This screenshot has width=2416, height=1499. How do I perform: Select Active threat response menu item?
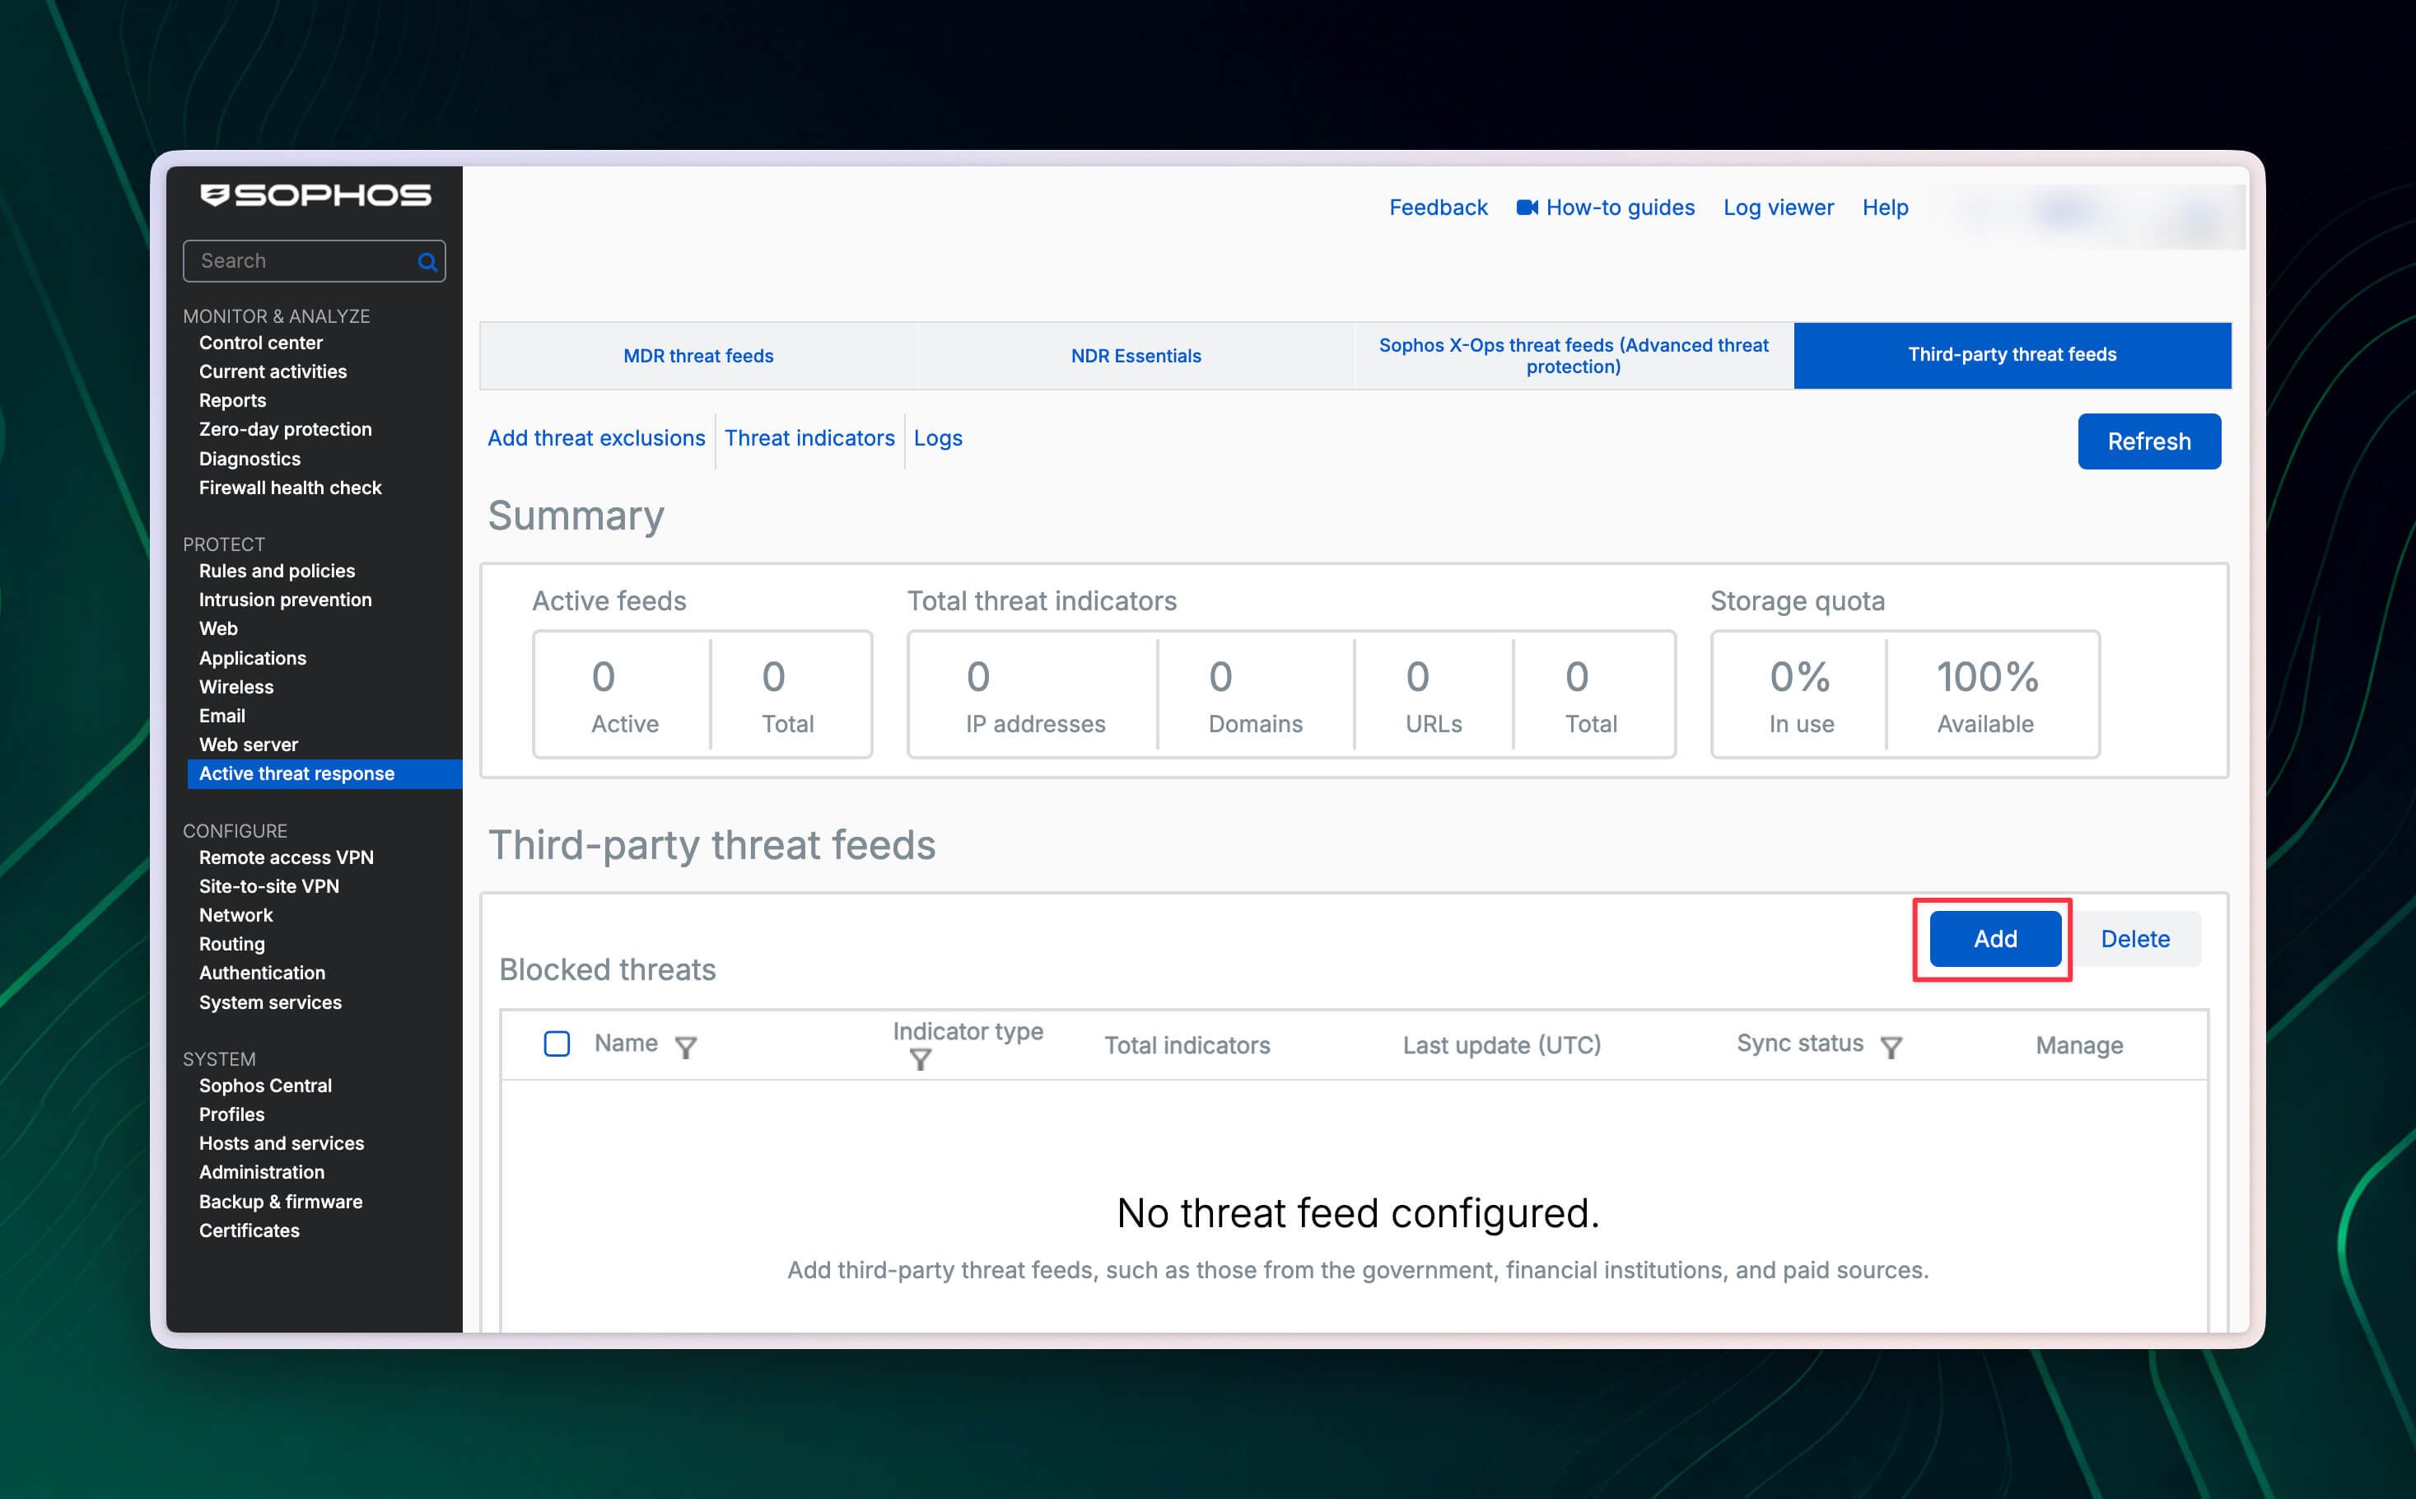(x=324, y=774)
